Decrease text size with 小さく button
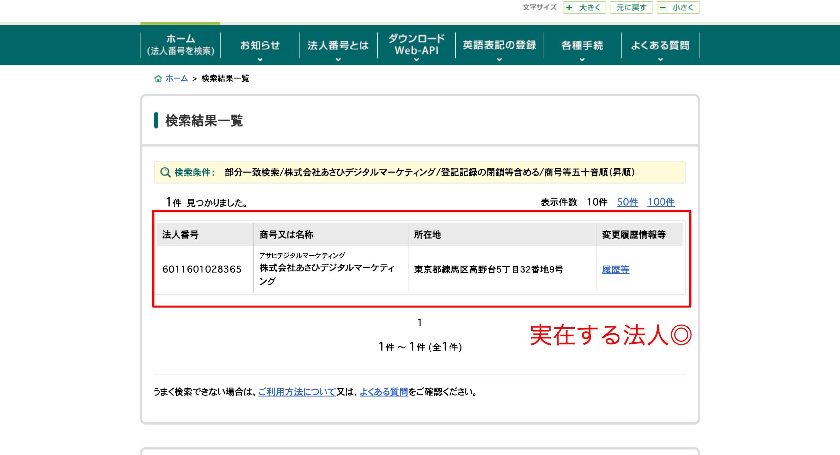 [x=678, y=8]
